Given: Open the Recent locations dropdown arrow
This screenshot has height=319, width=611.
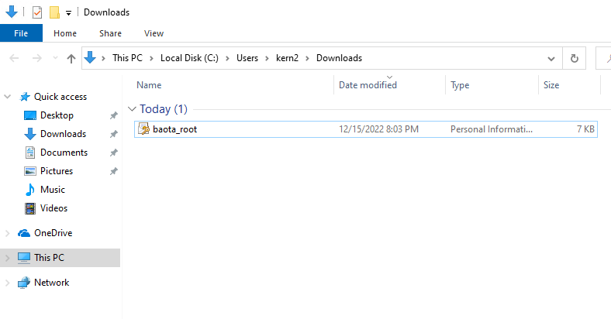Looking at the screenshot, I should click(55, 58).
